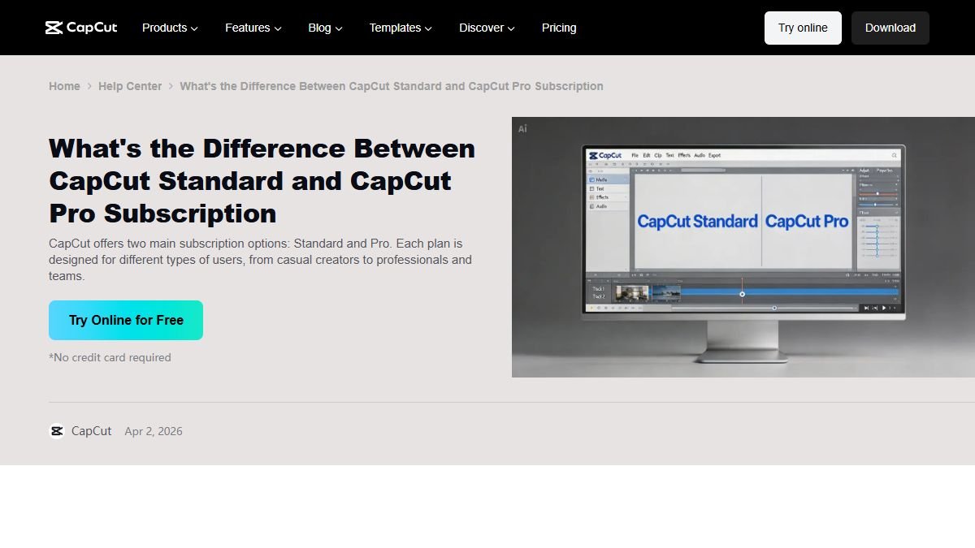
Task: Click Try Online for Free button
Action: tap(126, 320)
